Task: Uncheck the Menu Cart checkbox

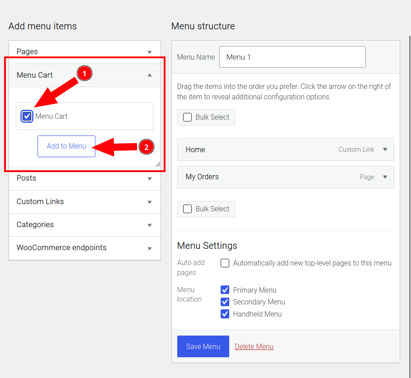Action: click(x=27, y=116)
